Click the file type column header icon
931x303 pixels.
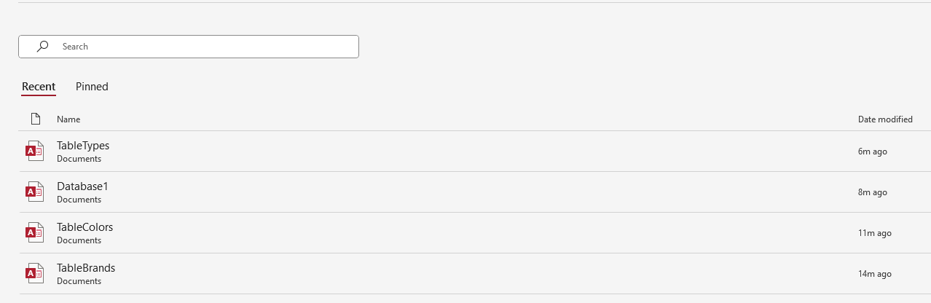35,119
